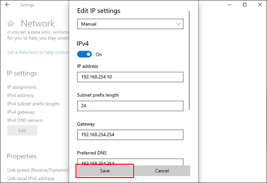Open the 'Set a data limit' link
Screen dimensions: 267x183
(38, 52)
